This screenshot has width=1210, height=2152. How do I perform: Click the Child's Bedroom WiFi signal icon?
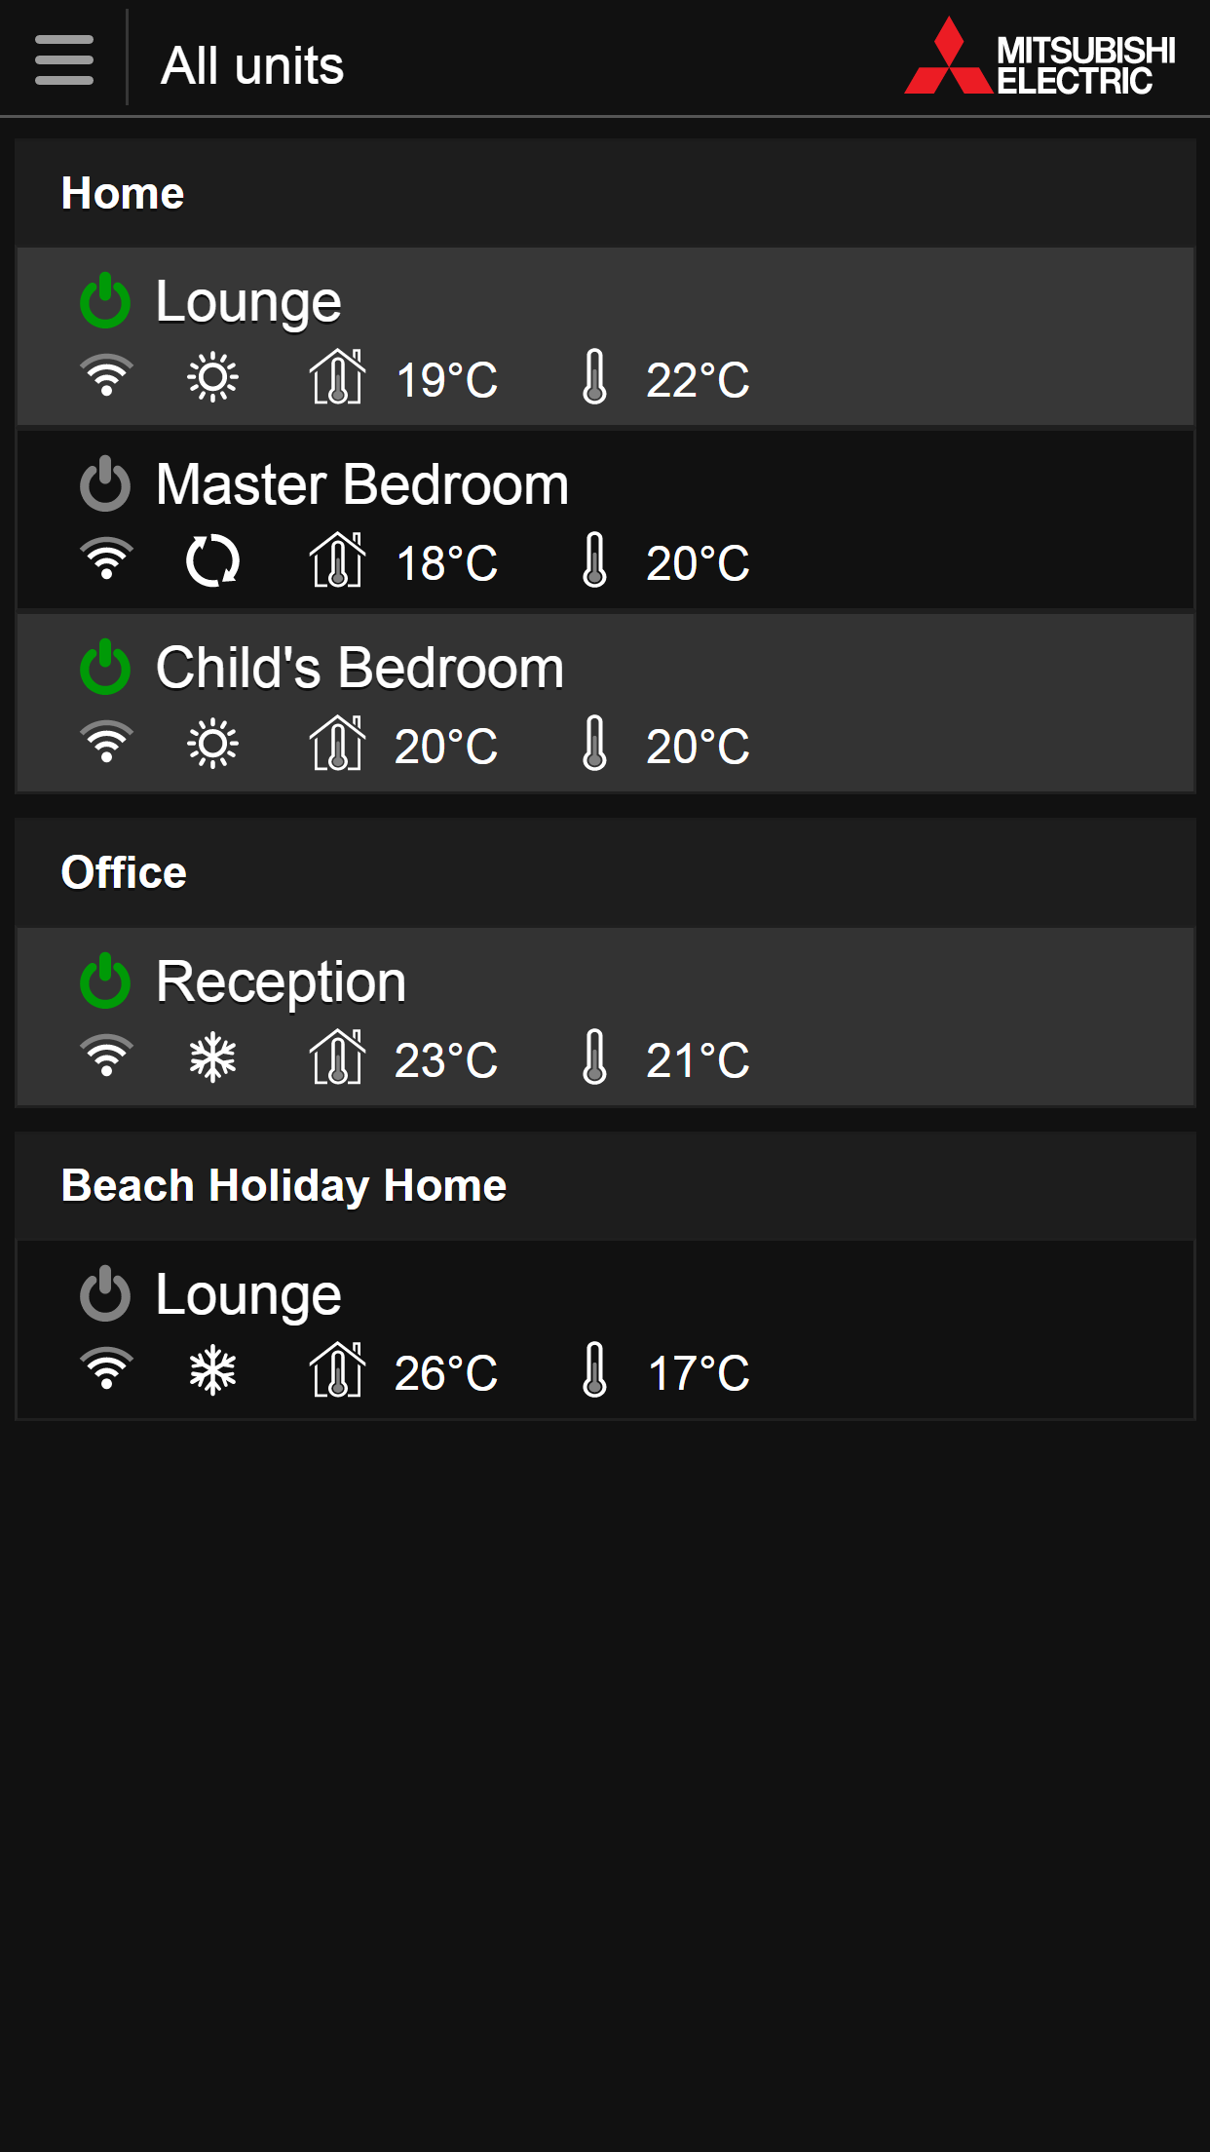point(106,744)
